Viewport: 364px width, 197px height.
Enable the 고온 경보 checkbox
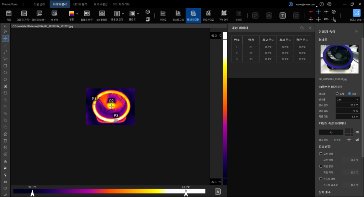coord(321,154)
